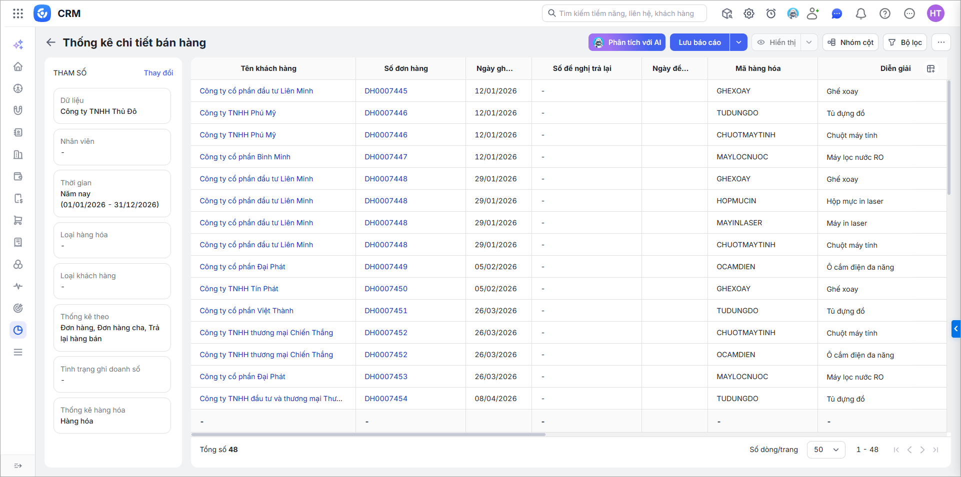Focus the search field in the header
This screenshot has height=477, width=961.
(x=624, y=13)
